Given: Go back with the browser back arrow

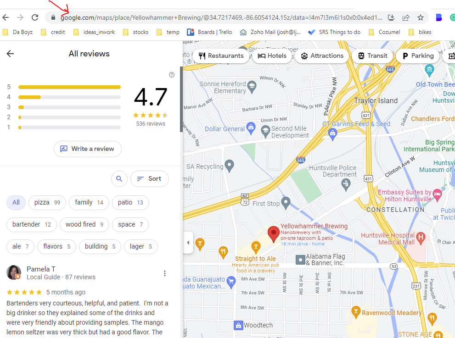Looking at the screenshot, I should click(6, 18).
